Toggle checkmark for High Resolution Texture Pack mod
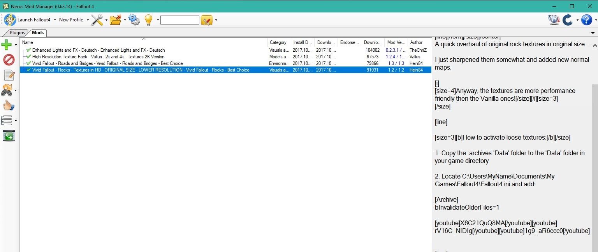 pos(29,56)
